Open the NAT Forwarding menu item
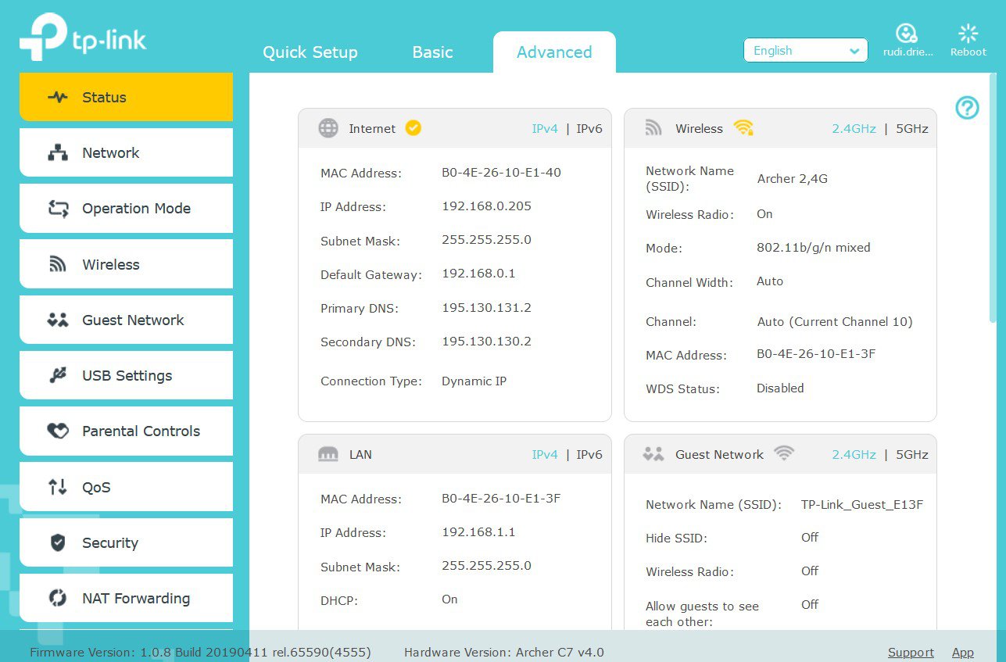This screenshot has height=662, width=1006. tap(126, 598)
